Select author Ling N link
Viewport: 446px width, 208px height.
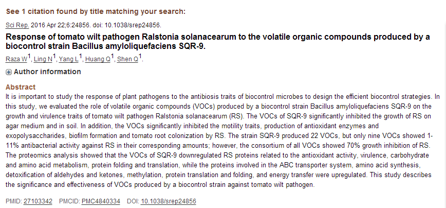43,60
